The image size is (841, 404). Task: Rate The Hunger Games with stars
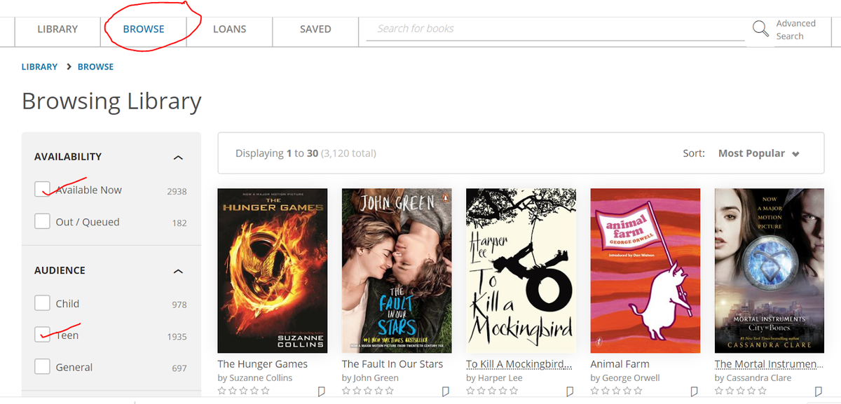coord(244,391)
